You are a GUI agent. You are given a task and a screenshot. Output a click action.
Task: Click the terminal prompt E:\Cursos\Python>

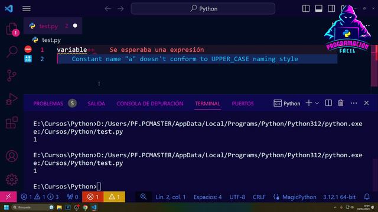[x=65, y=187]
